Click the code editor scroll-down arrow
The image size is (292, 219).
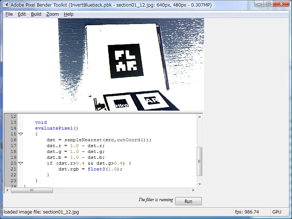200,184
